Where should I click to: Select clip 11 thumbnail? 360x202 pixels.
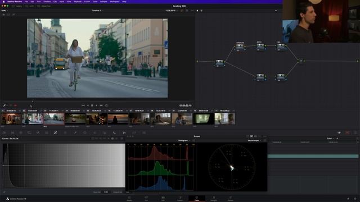[x=224, y=118]
